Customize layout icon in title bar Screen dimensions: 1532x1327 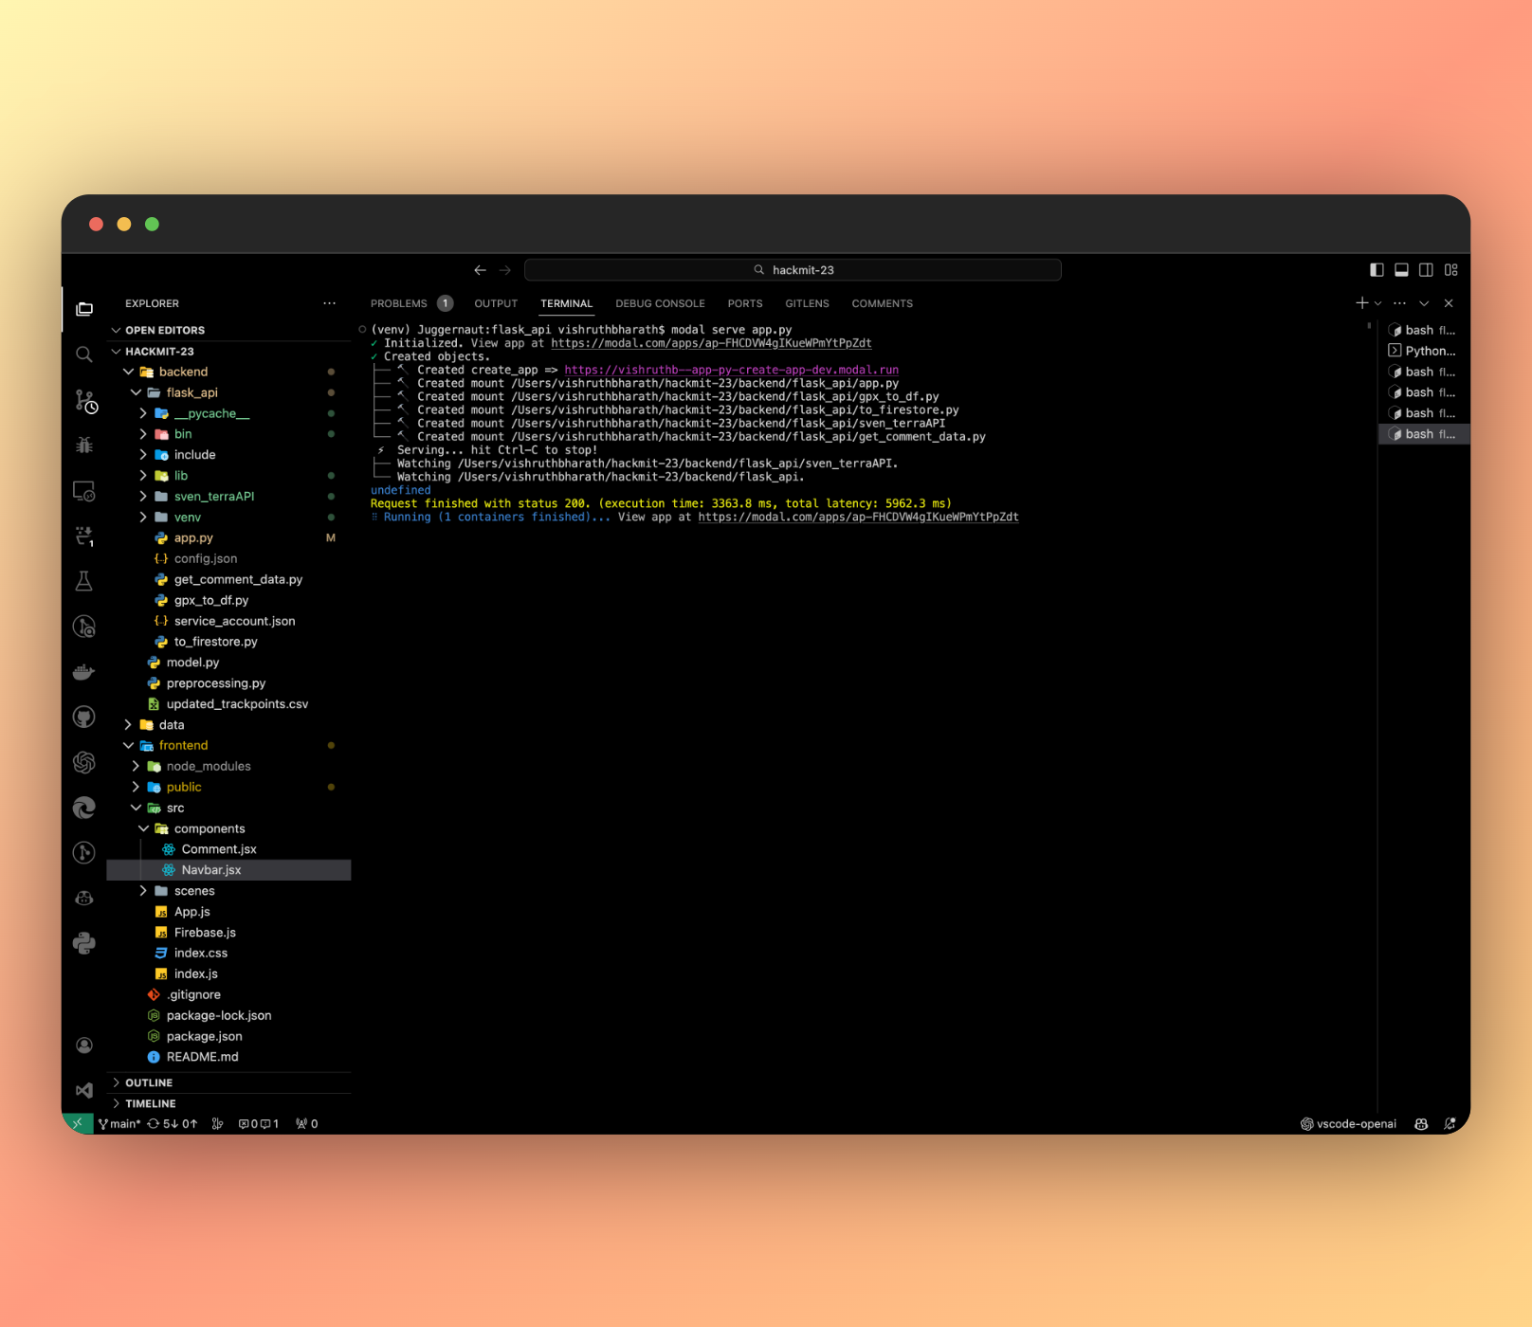(x=1451, y=270)
